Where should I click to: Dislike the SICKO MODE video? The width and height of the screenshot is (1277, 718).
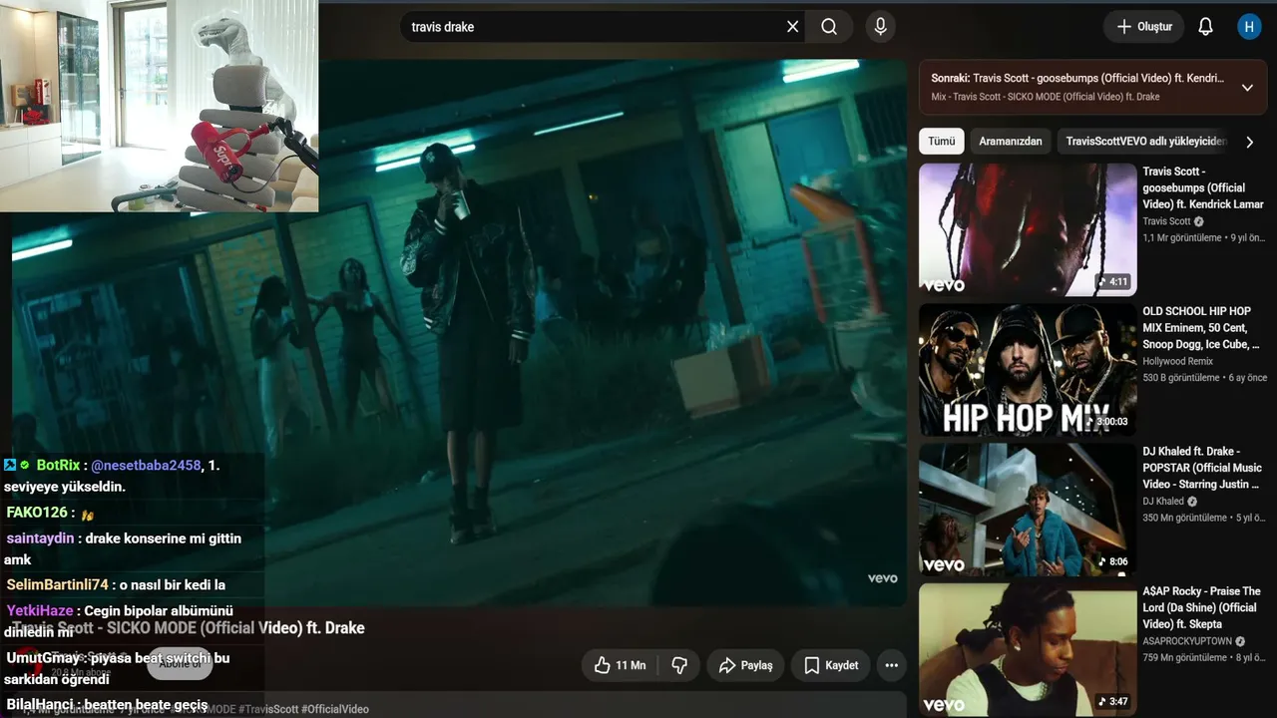[x=679, y=665]
